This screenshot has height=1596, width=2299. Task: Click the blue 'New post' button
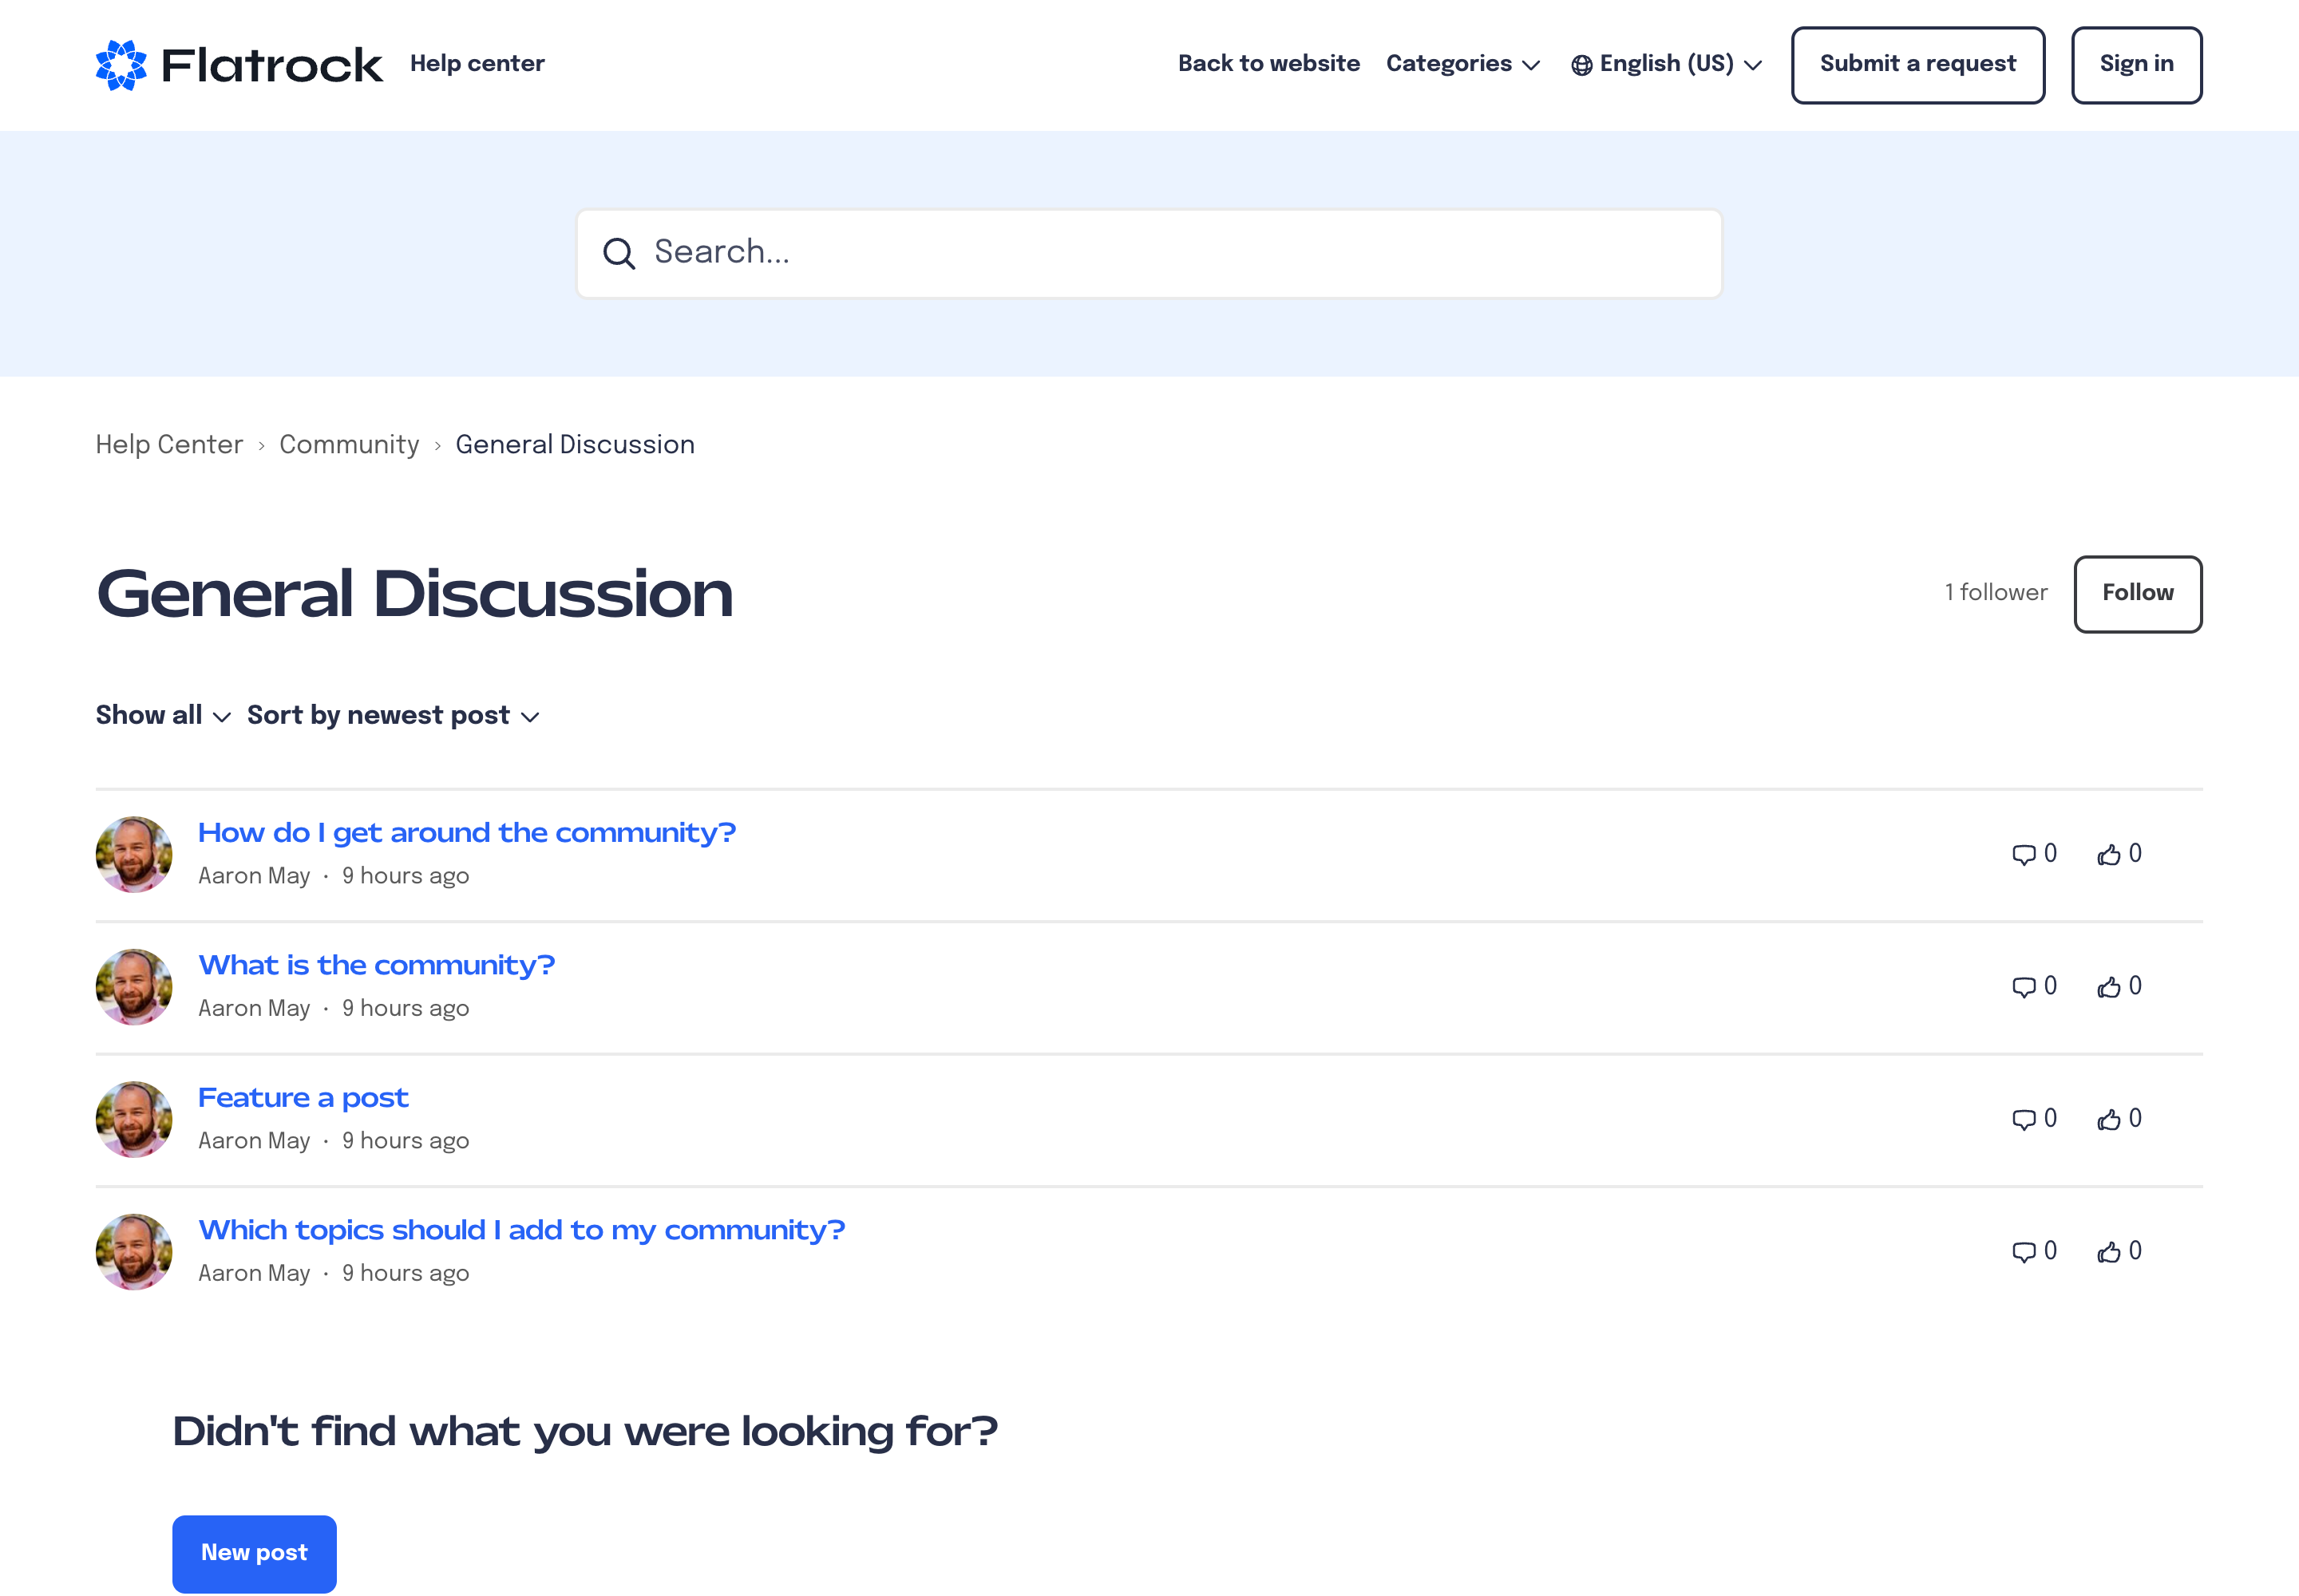[x=254, y=1553]
